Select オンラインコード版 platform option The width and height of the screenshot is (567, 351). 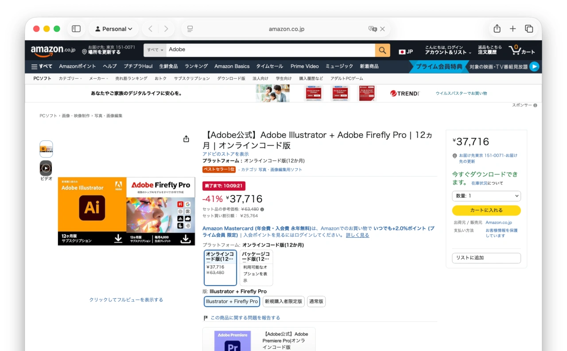(220, 268)
